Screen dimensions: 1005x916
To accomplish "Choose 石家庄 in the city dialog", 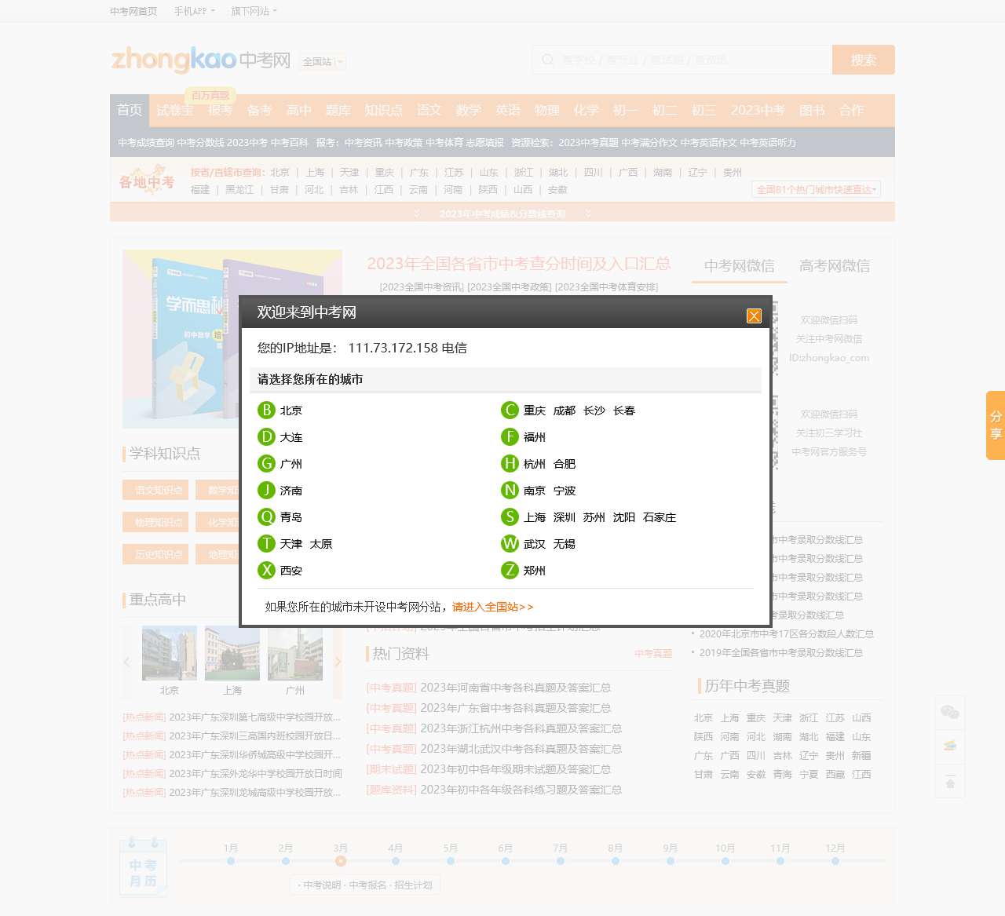I will click(x=660, y=517).
